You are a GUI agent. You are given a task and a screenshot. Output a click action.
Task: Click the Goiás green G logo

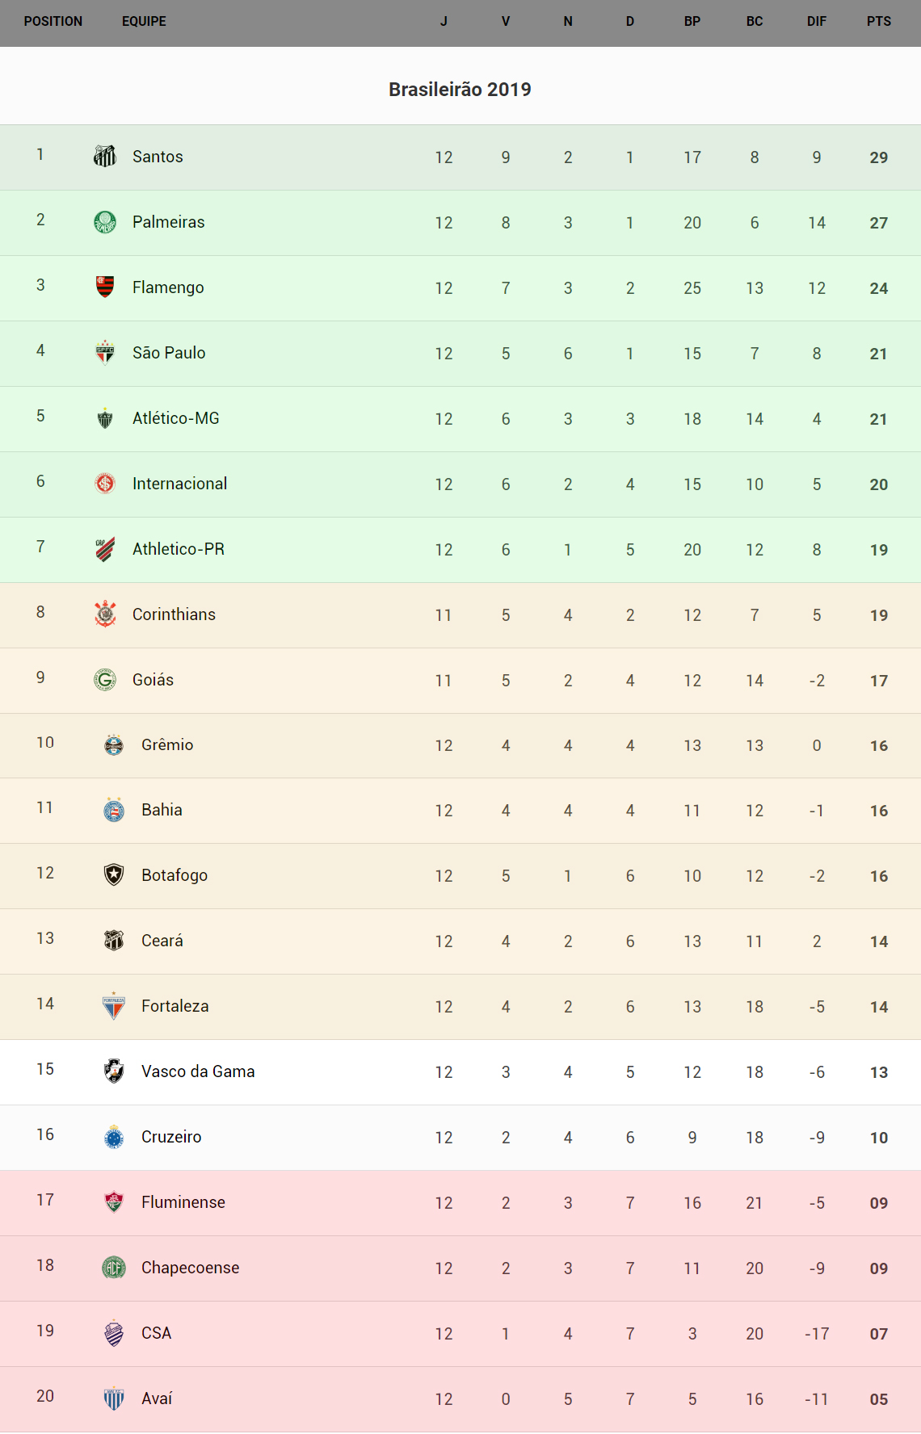coord(105,679)
